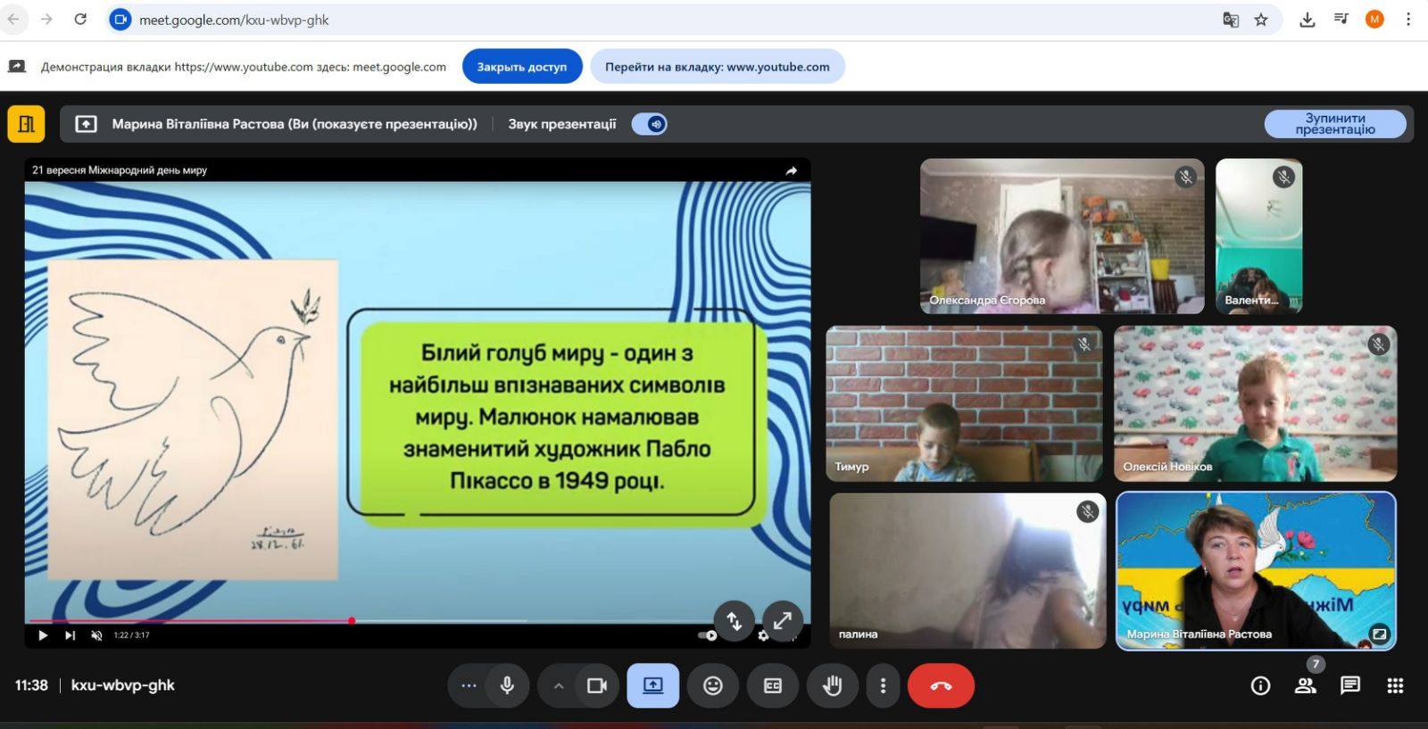Click 'Перейти на вкладку: www.youtube.com'
The image size is (1428, 729).
coord(717,67)
